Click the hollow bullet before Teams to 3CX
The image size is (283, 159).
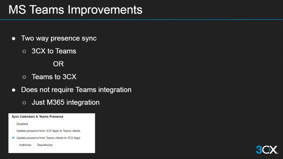pos(24,77)
